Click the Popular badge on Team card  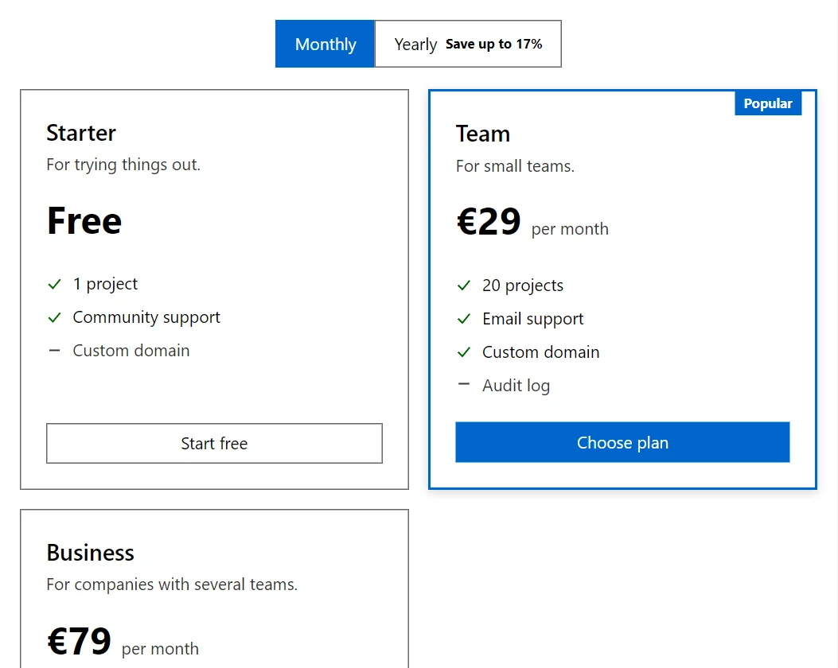(768, 103)
